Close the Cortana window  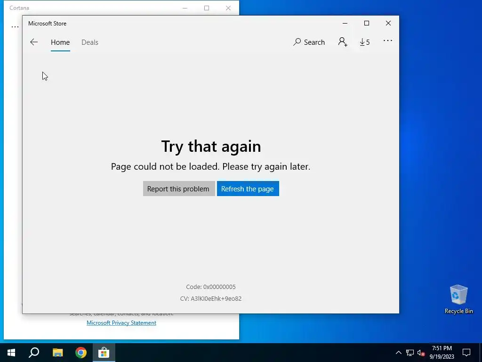pyautogui.click(x=228, y=8)
